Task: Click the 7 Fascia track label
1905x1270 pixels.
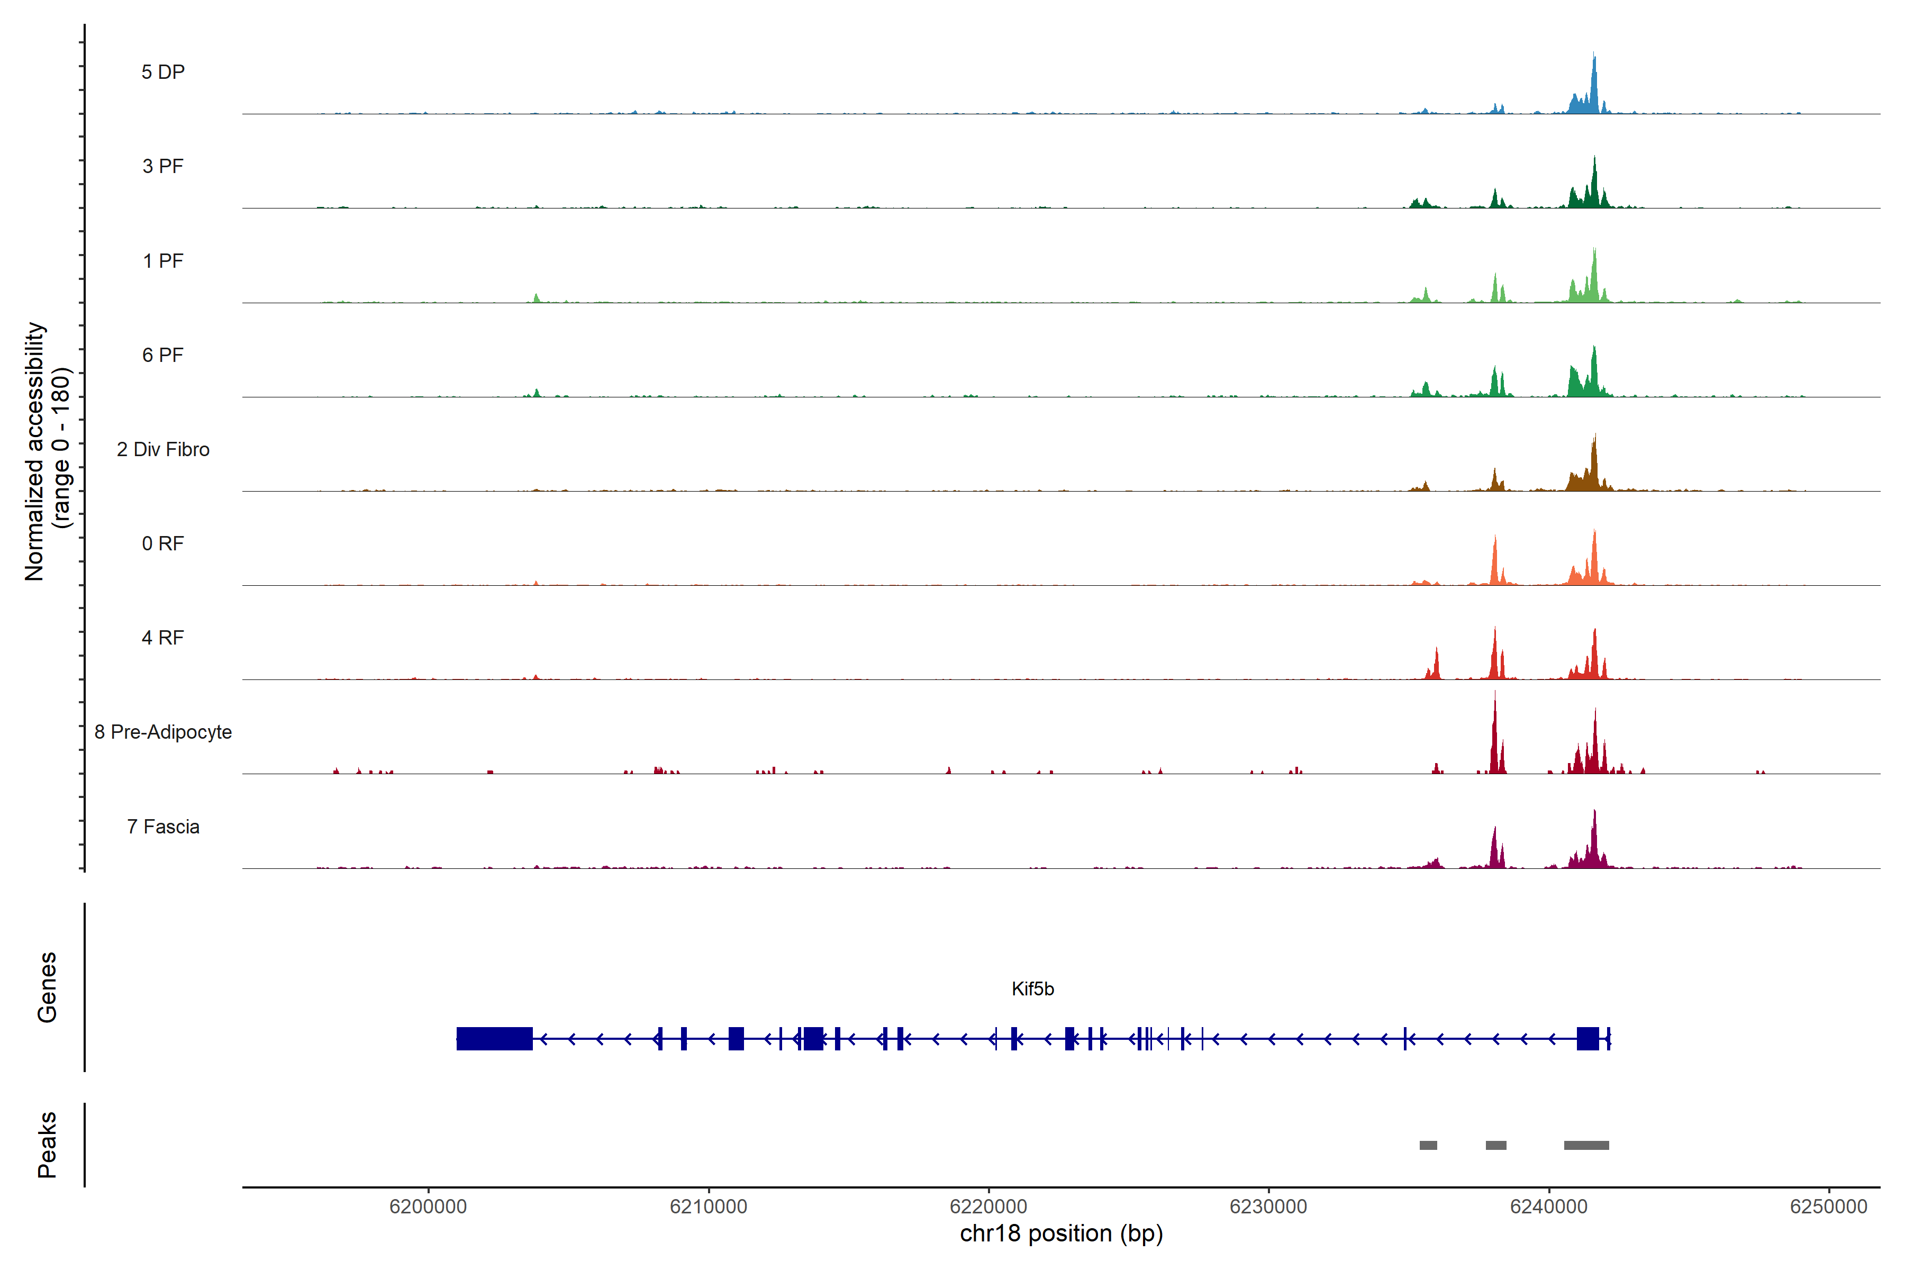Action: 163,826
